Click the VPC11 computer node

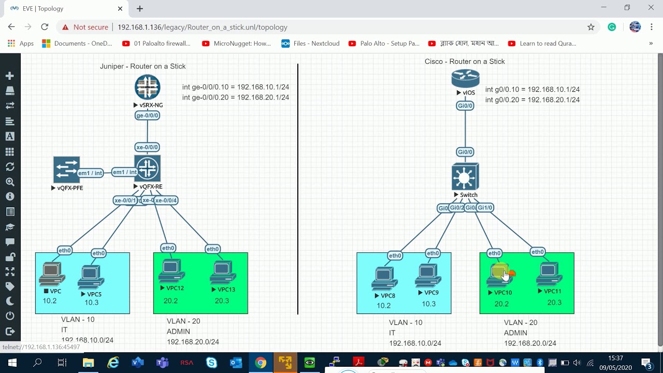(x=549, y=275)
